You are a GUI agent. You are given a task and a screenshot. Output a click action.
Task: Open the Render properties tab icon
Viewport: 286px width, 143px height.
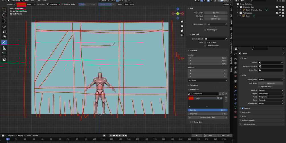pos(235,59)
